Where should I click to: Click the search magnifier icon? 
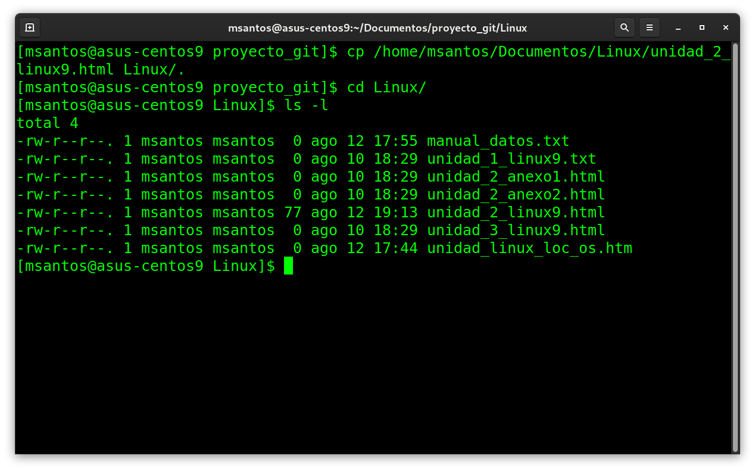click(624, 27)
